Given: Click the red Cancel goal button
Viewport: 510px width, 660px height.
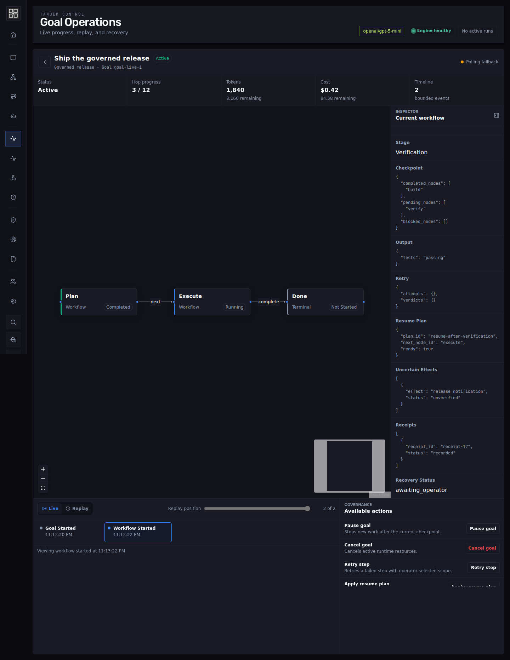Looking at the screenshot, I should pyautogui.click(x=482, y=548).
